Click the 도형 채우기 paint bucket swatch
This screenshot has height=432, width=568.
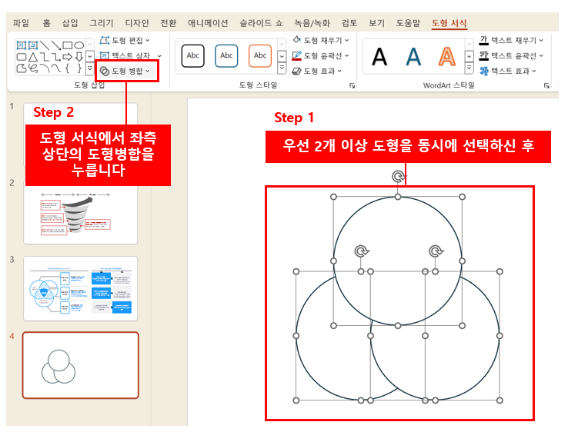(296, 40)
